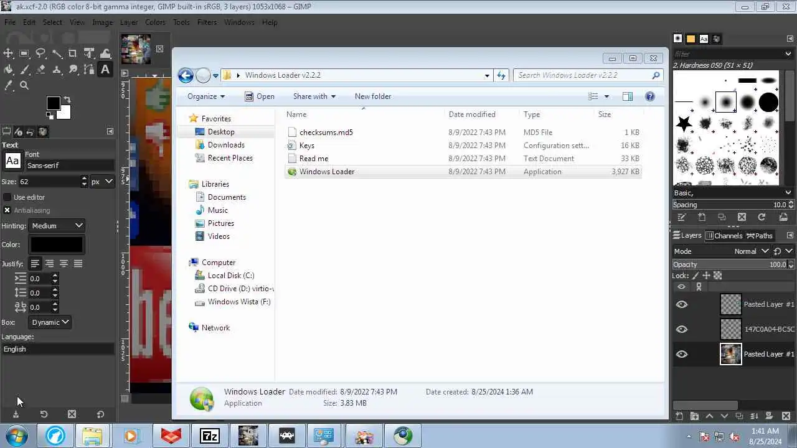Select the Color Picker tool
This screenshot has width=797, height=448.
(x=8, y=86)
